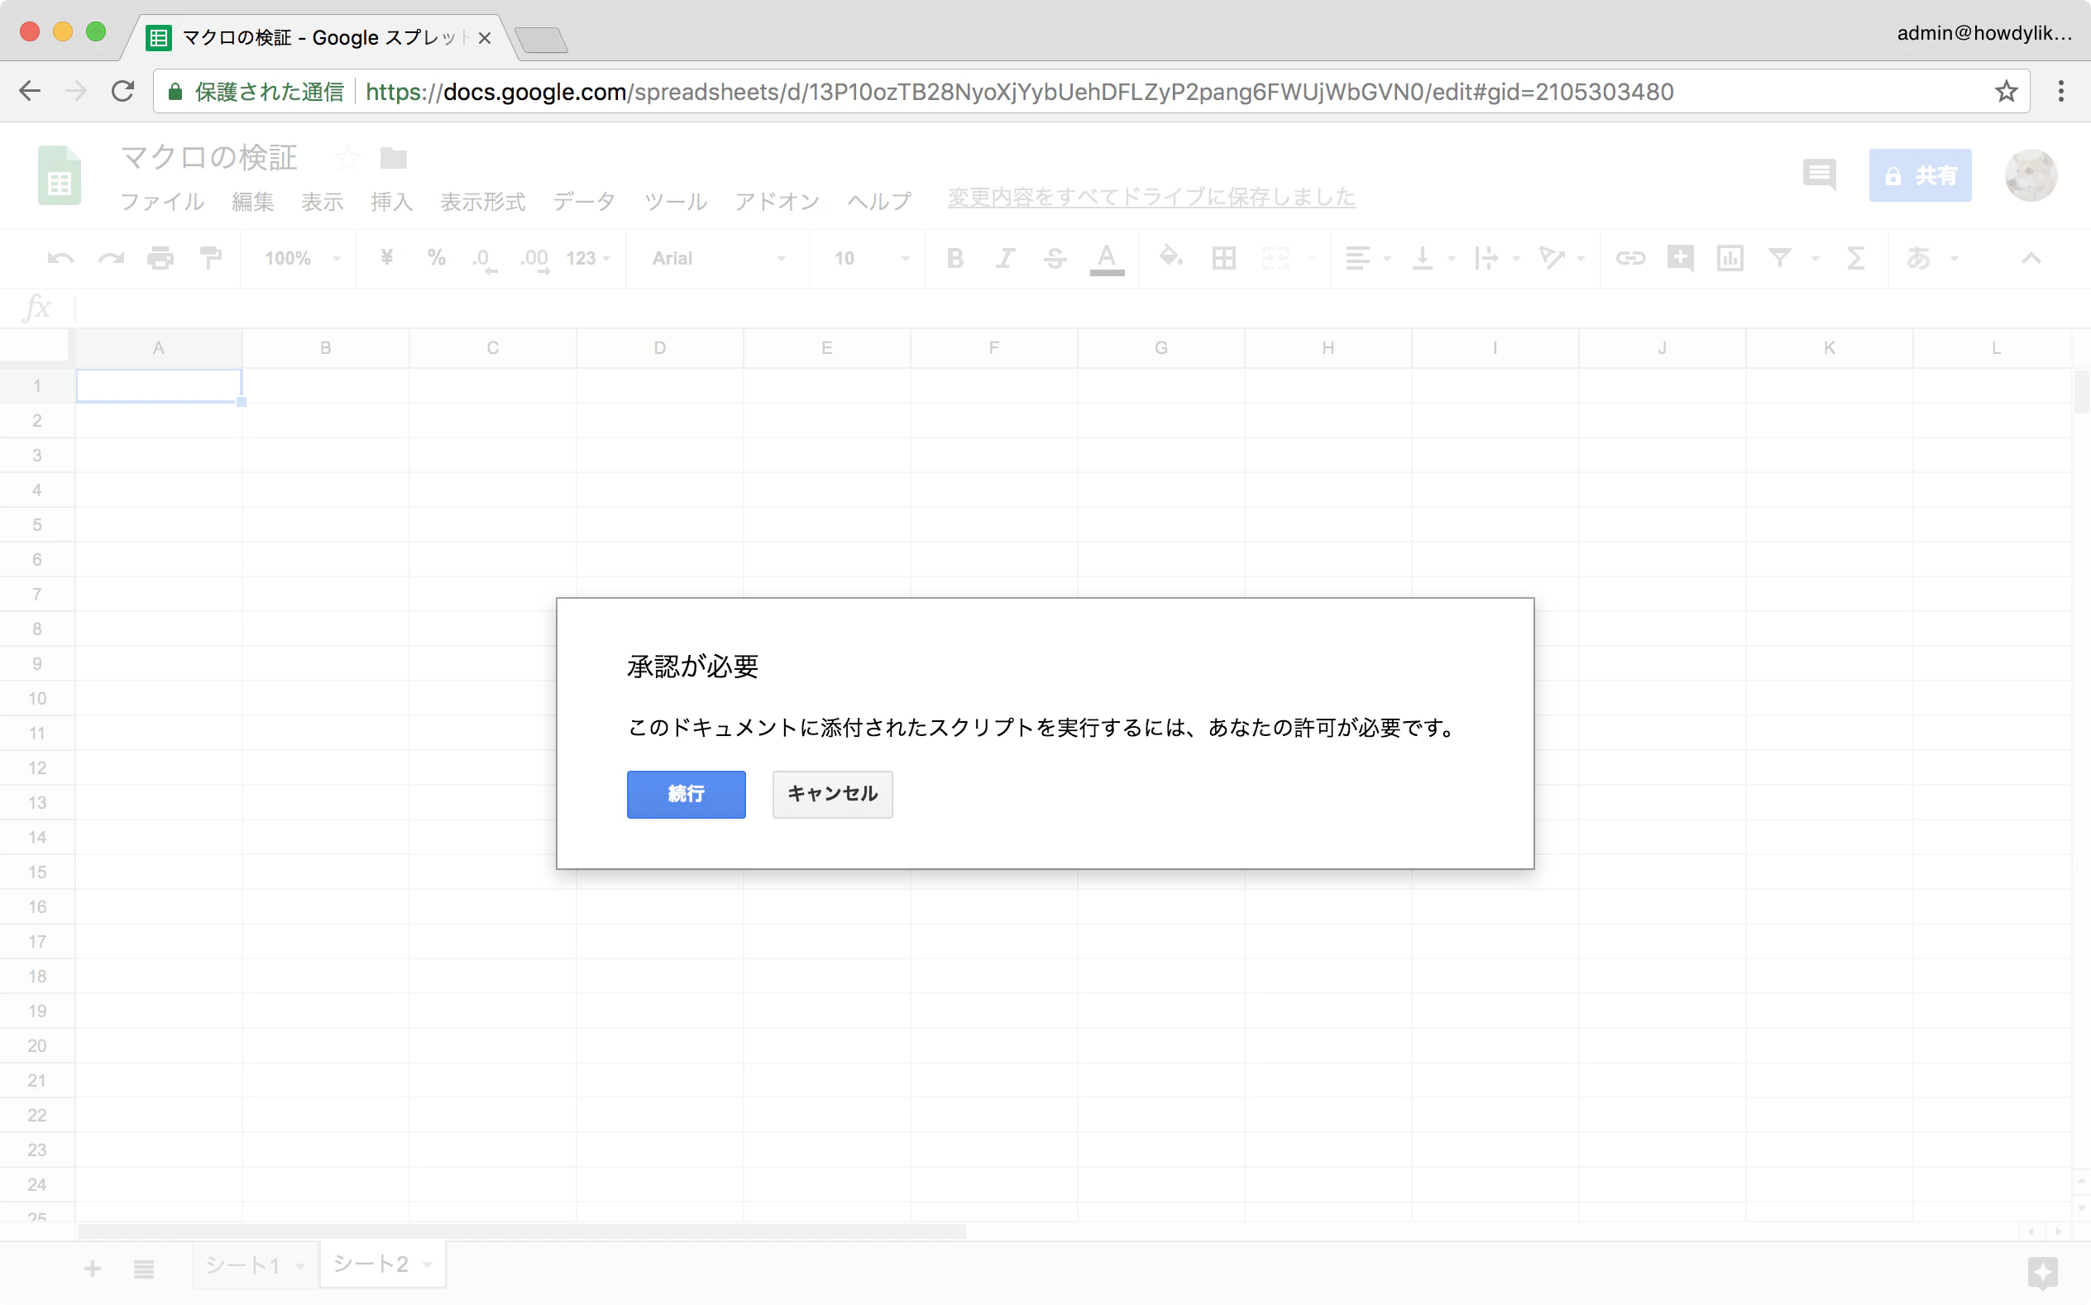Open the 123 number format dropdown

pos(589,258)
